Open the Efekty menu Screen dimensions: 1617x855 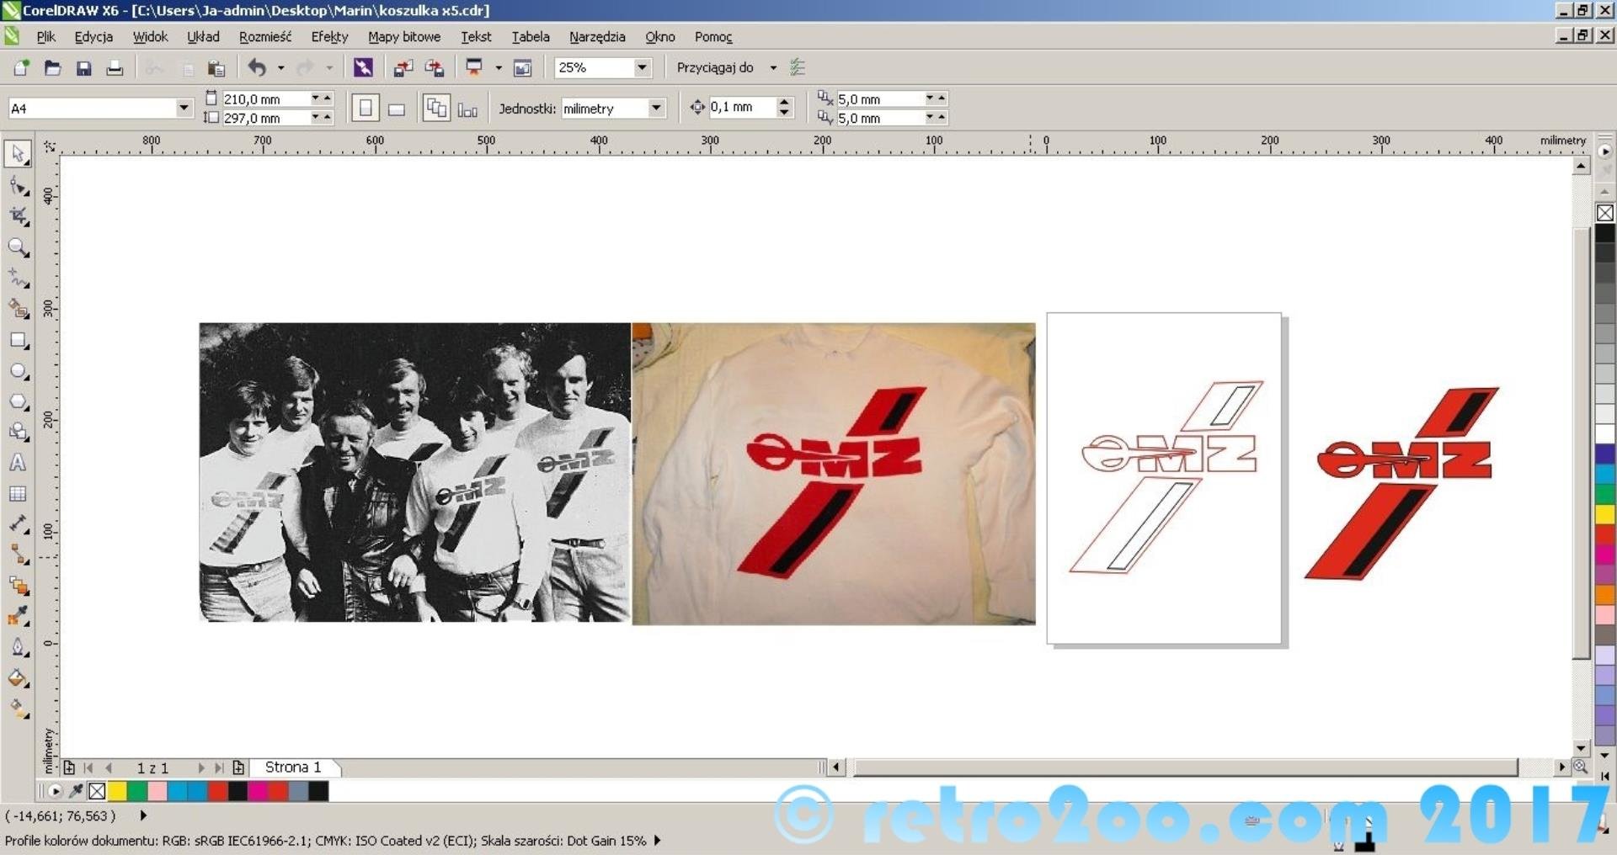click(x=329, y=37)
